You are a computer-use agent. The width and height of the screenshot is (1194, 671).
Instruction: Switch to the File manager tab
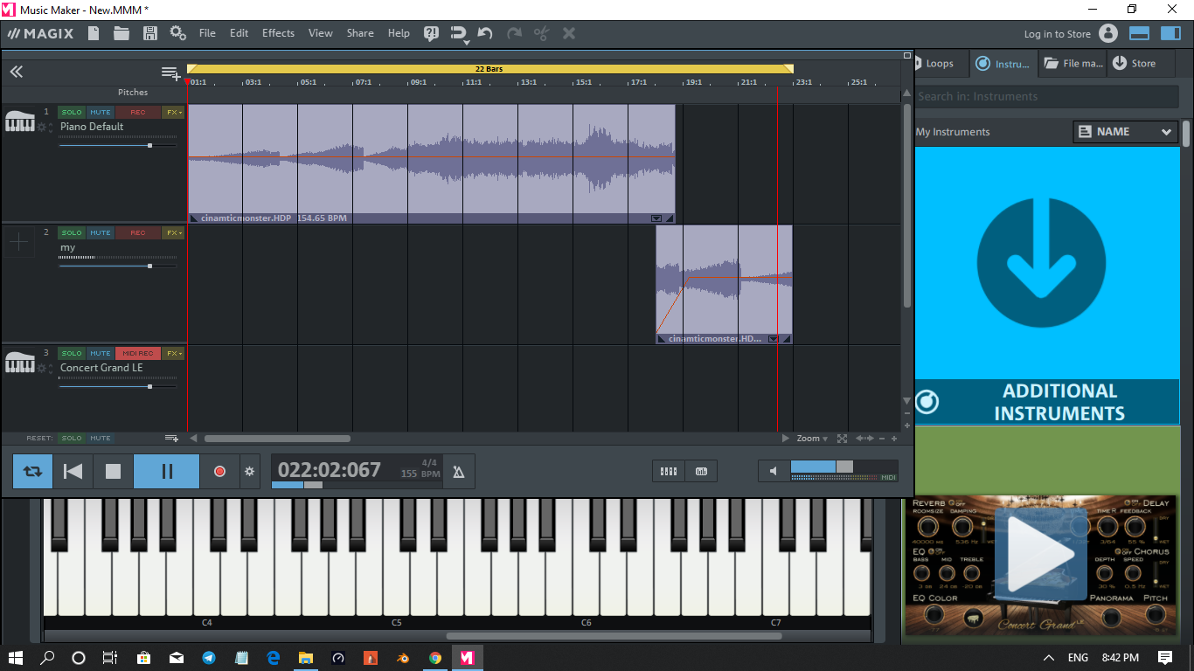tap(1073, 63)
